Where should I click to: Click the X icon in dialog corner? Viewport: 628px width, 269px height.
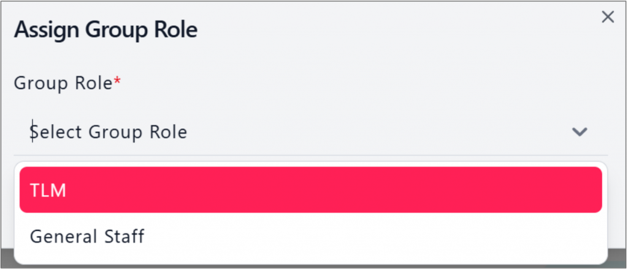608,17
